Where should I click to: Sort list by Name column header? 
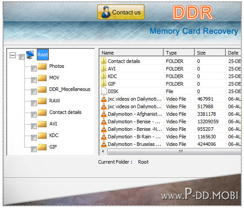coord(131,53)
